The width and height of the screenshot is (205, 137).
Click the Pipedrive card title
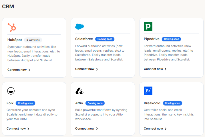click(152, 39)
